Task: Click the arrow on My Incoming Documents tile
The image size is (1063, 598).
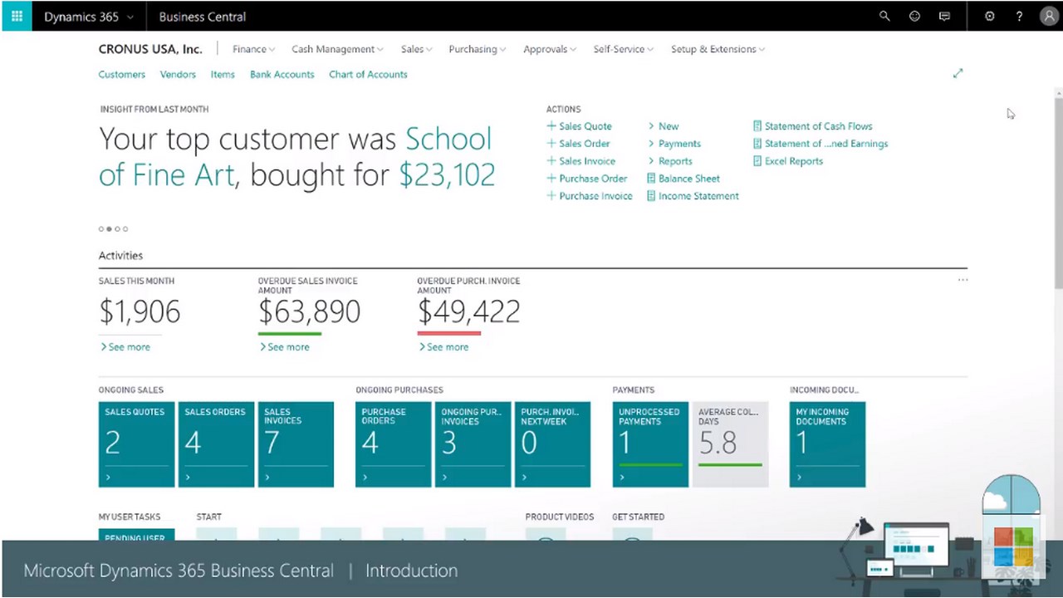Action: click(x=799, y=478)
